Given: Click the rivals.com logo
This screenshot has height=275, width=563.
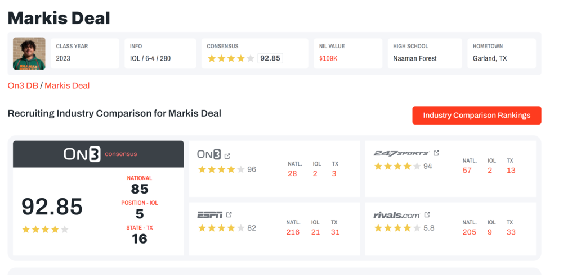Looking at the screenshot, I should [x=396, y=215].
